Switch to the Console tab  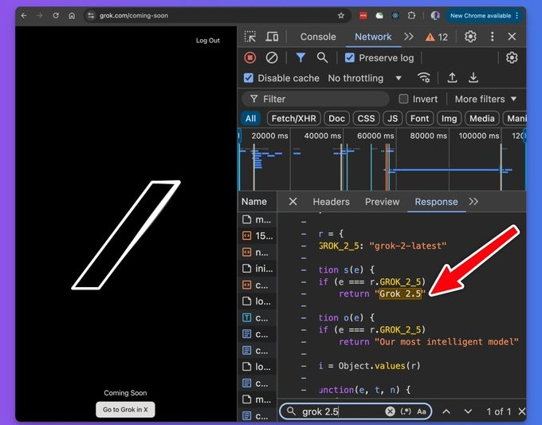pyautogui.click(x=318, y=37)
